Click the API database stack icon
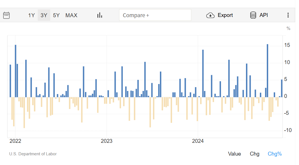Viewport: 299px width, 165px height. (x=253, y=15)
